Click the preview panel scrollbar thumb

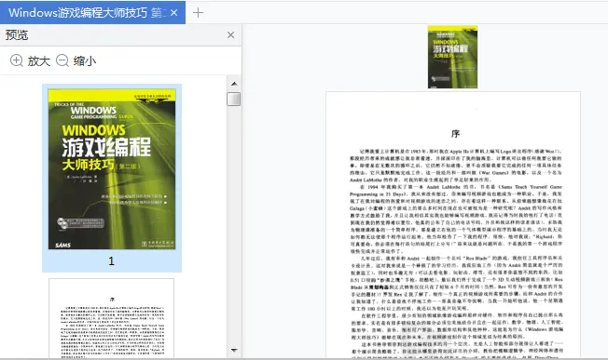233,99
